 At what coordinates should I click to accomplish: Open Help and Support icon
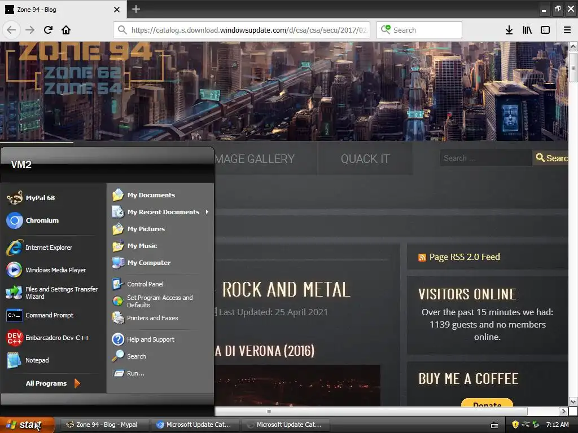(118, 339)
